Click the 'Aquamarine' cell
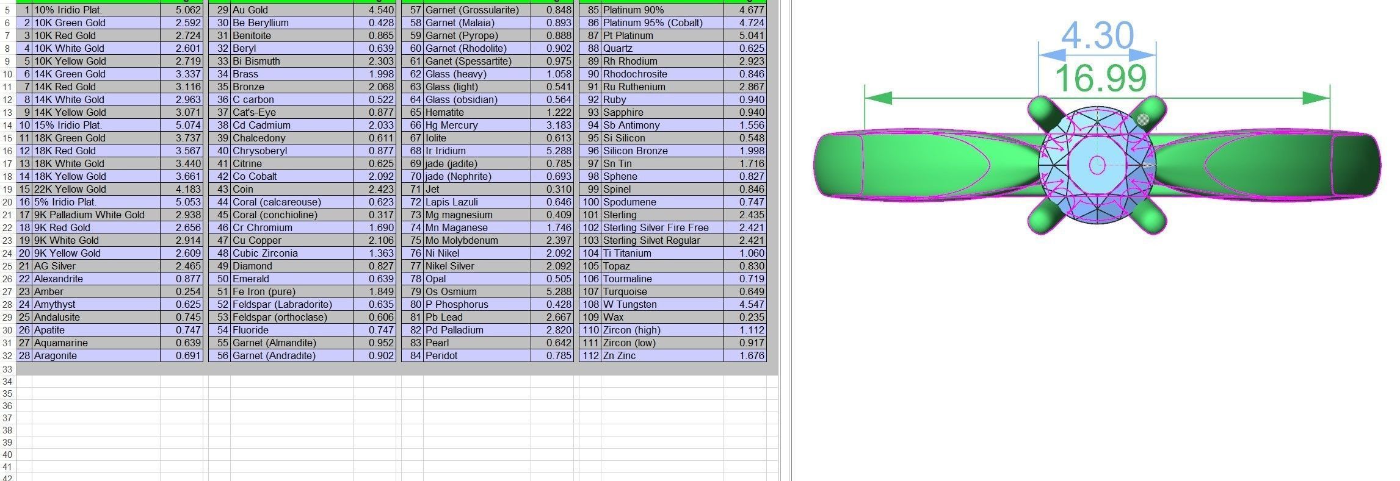 96,343
